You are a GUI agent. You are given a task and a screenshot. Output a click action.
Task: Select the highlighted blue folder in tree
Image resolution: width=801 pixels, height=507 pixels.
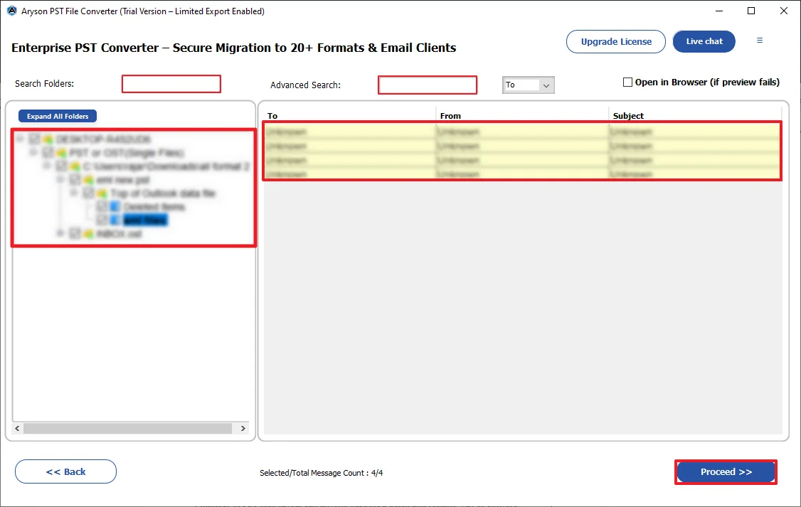click(146, 220)
